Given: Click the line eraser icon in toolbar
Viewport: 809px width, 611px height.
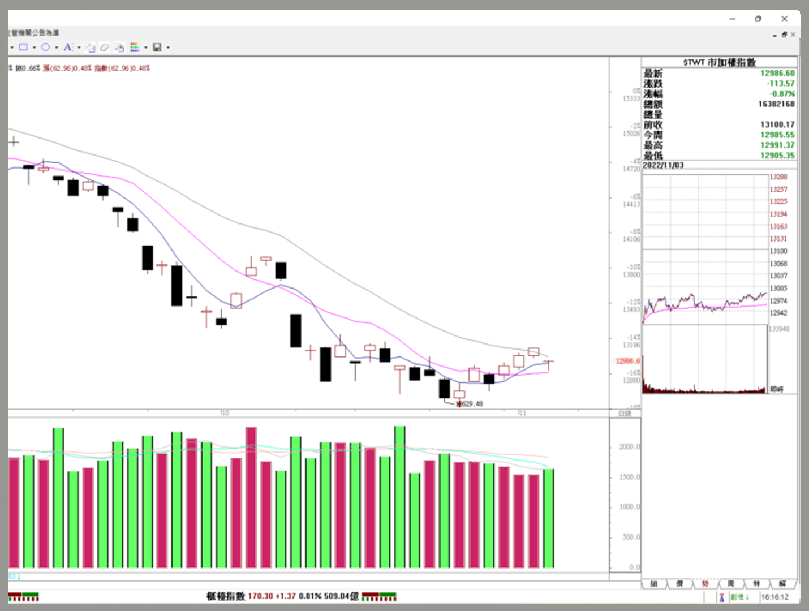Looking at the screenshot, I should (90, 48).
